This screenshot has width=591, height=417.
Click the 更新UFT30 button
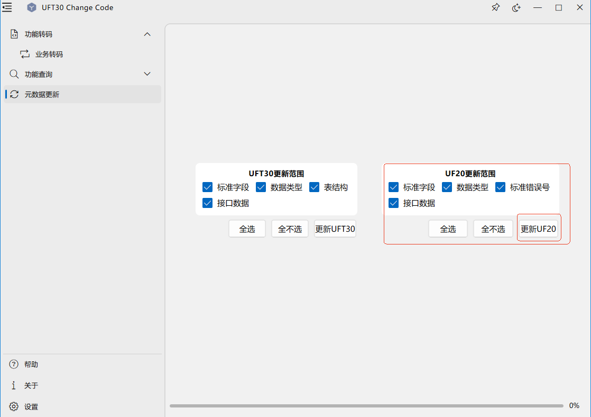tap(335, 229)
